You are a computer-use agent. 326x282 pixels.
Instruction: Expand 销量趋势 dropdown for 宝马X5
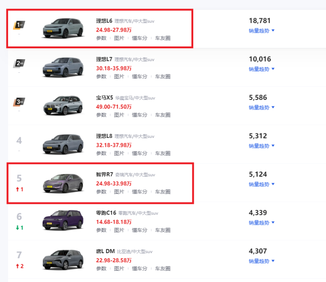262,108
